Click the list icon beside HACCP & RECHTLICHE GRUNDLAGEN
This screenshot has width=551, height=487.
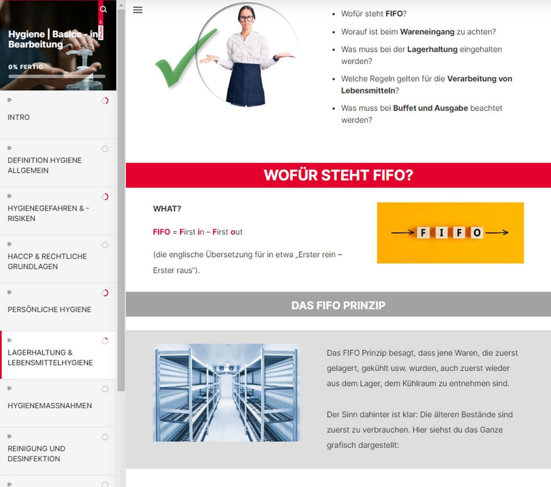tap(10, 245)
